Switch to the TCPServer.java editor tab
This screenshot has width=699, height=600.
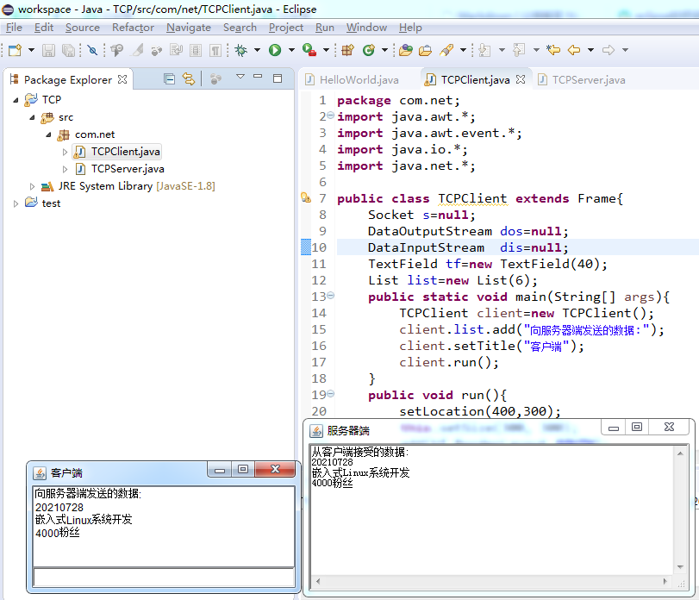(x=588, y=79)
